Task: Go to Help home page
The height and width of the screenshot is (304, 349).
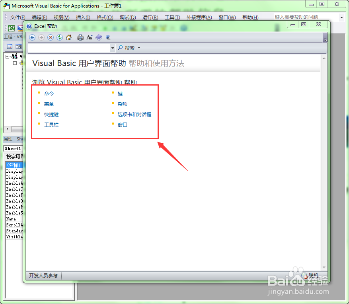Action: click(x=69, y=37)
